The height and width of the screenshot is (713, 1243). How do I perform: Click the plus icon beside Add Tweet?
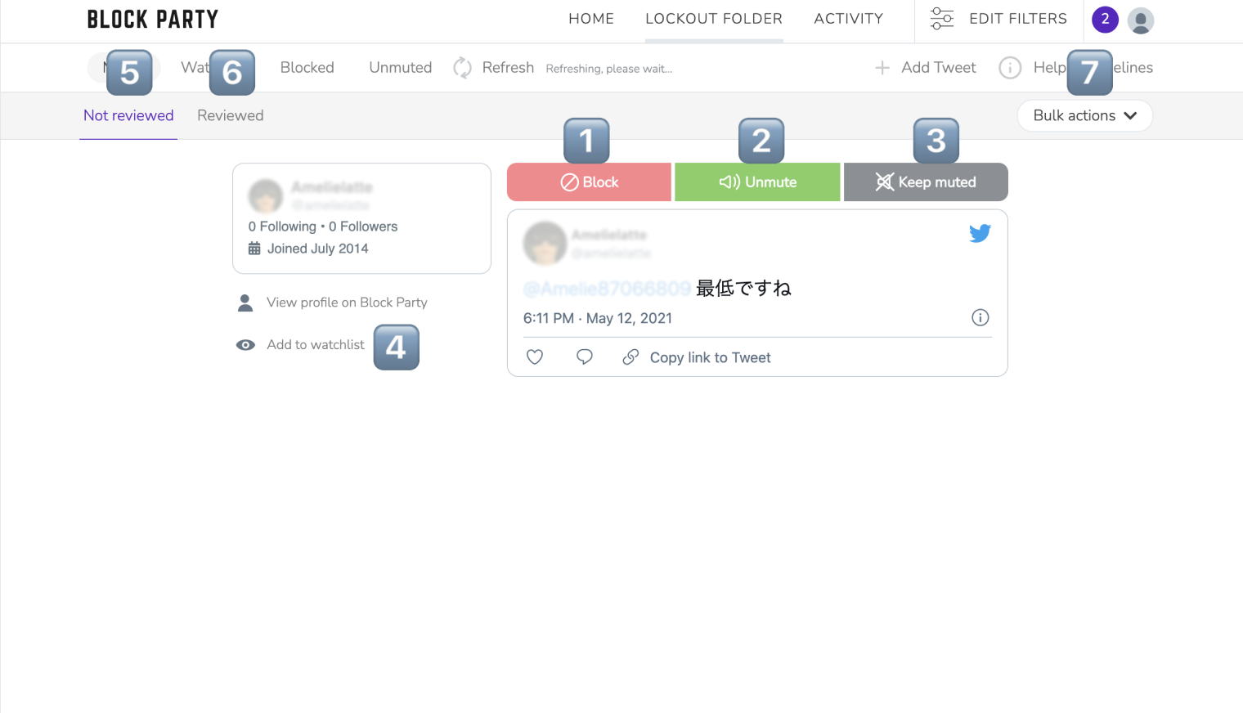(882, 68)
